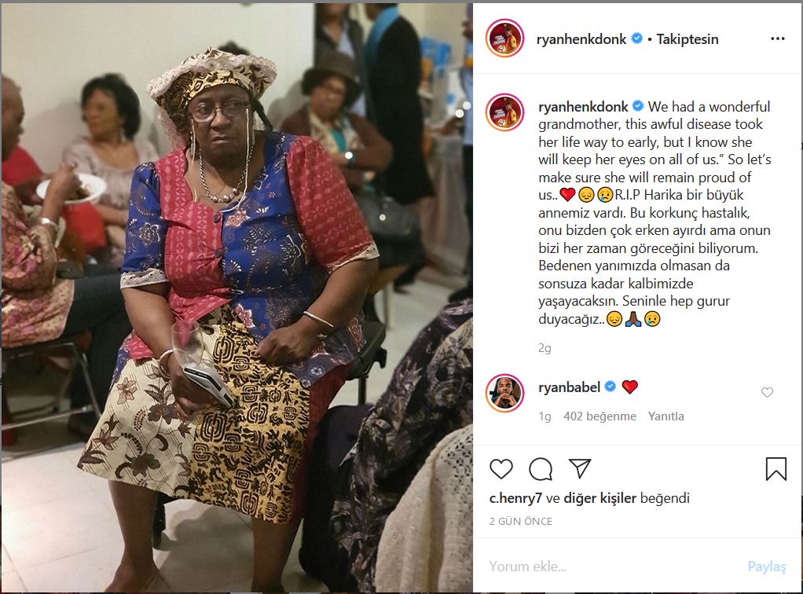Open the 2 GÜN ÖNCE timestamp link
803x594 pixels.
(521, 521)
